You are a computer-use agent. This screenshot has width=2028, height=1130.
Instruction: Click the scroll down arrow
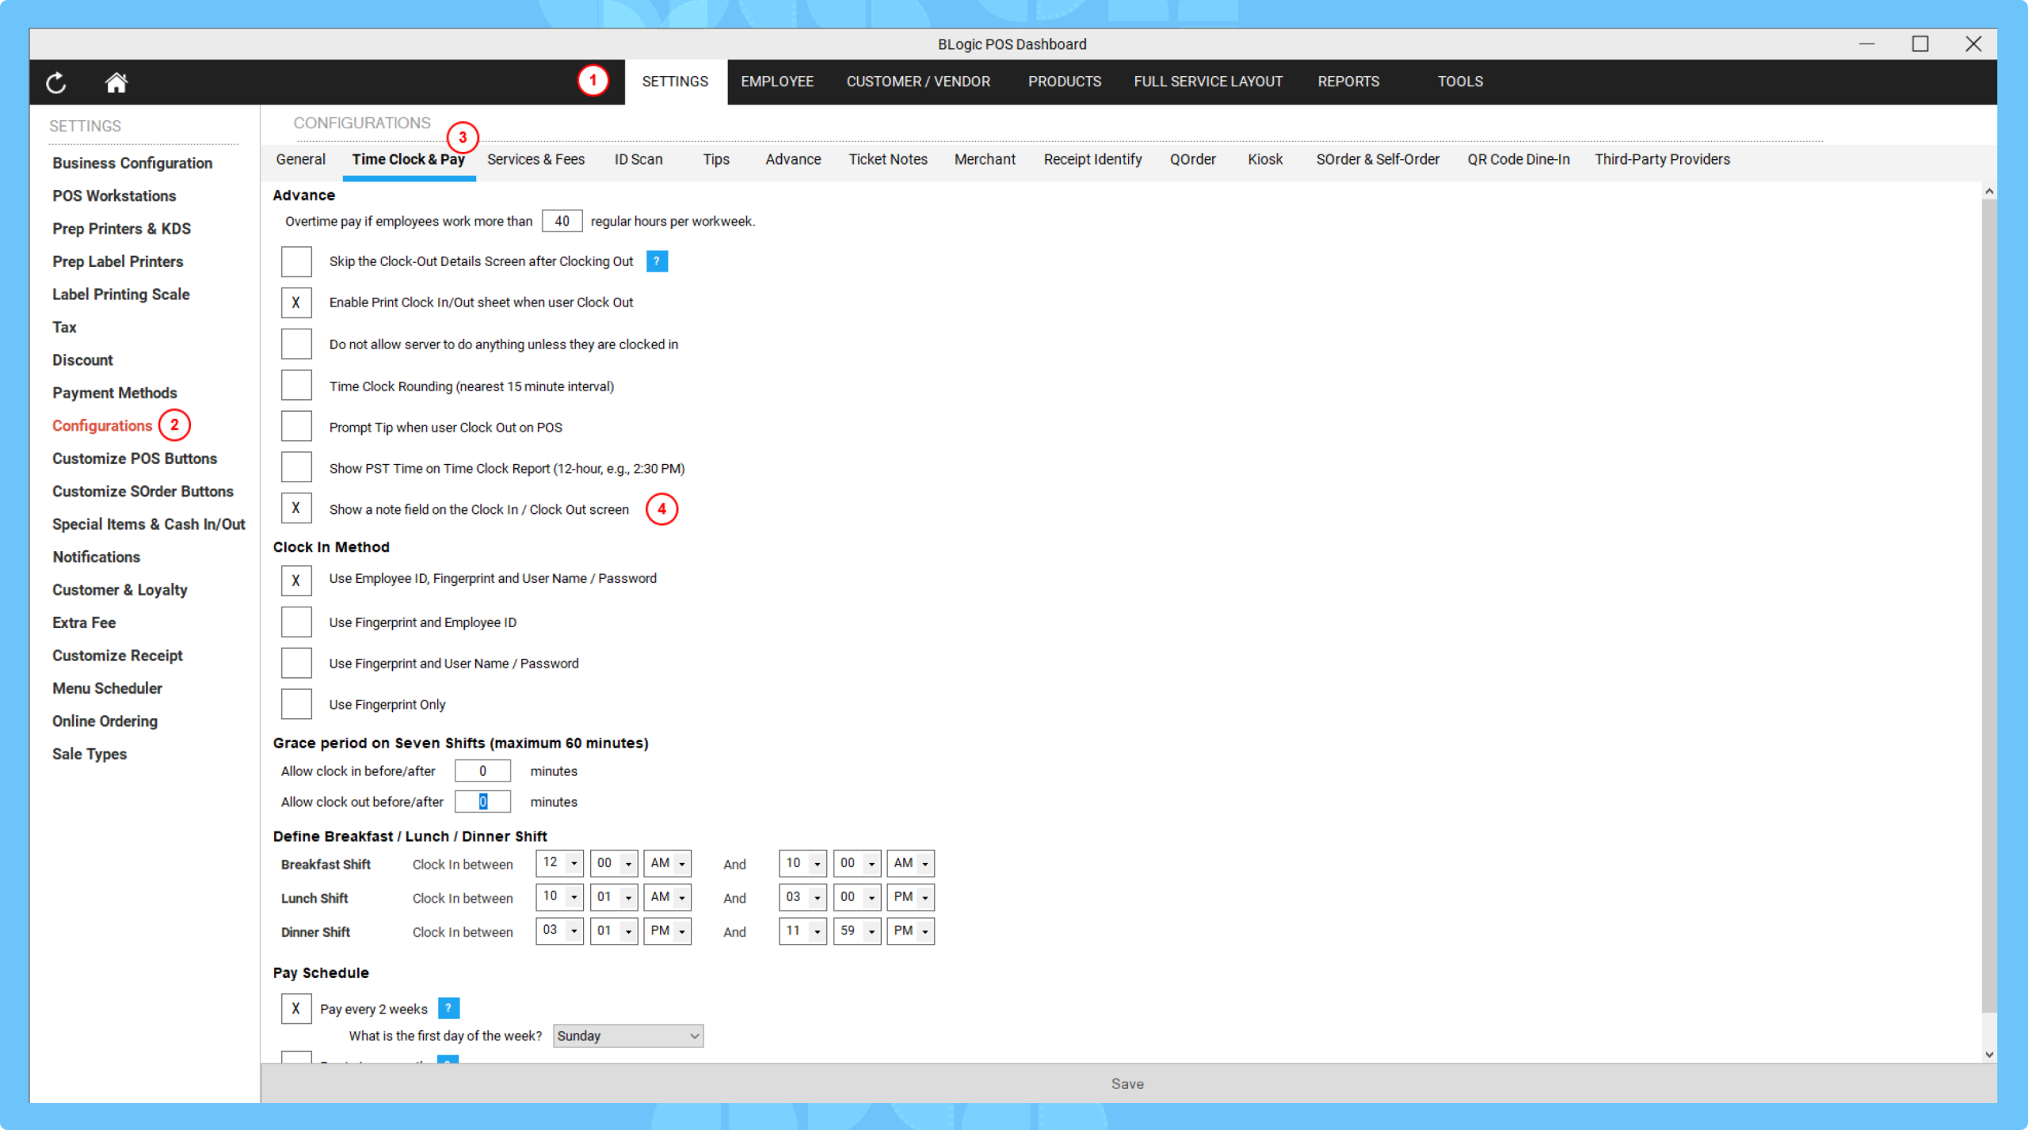(x=1989, y=1055)
